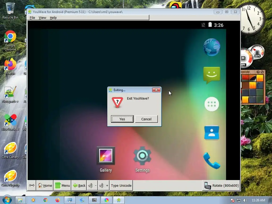Select the Citra Canary desktop shortcut
The height and width of the screenshot is (204, 272).
click(x=10, y=150)
